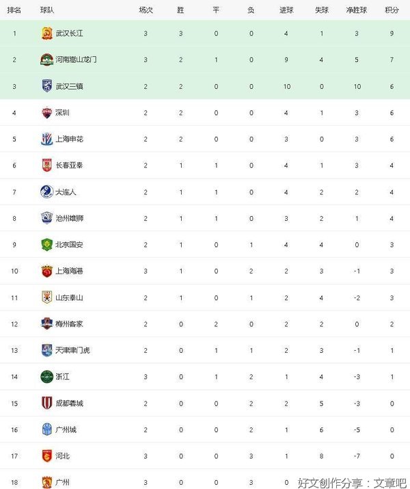Click the 上海申花 club emblem

pos(46,139)
